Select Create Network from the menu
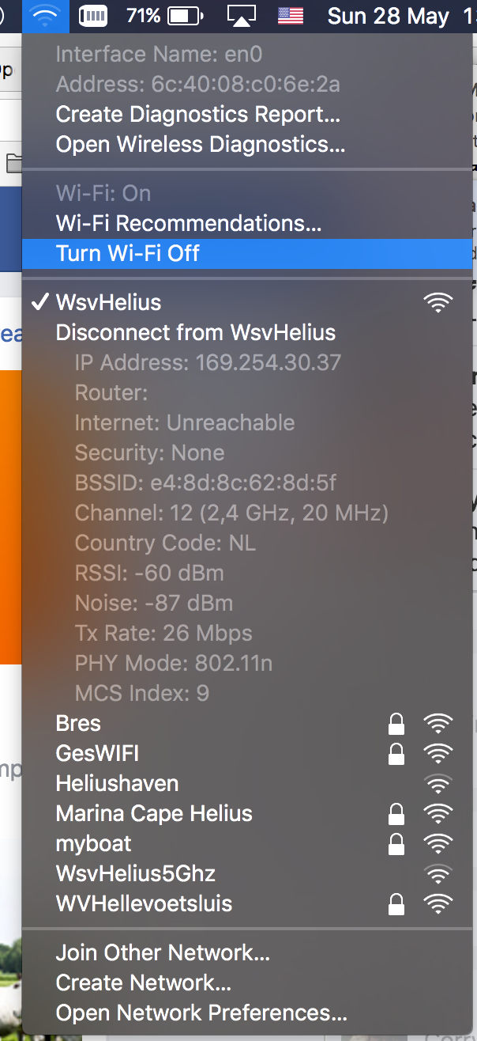Screen dimensions: 477x1041 (142, 982)
